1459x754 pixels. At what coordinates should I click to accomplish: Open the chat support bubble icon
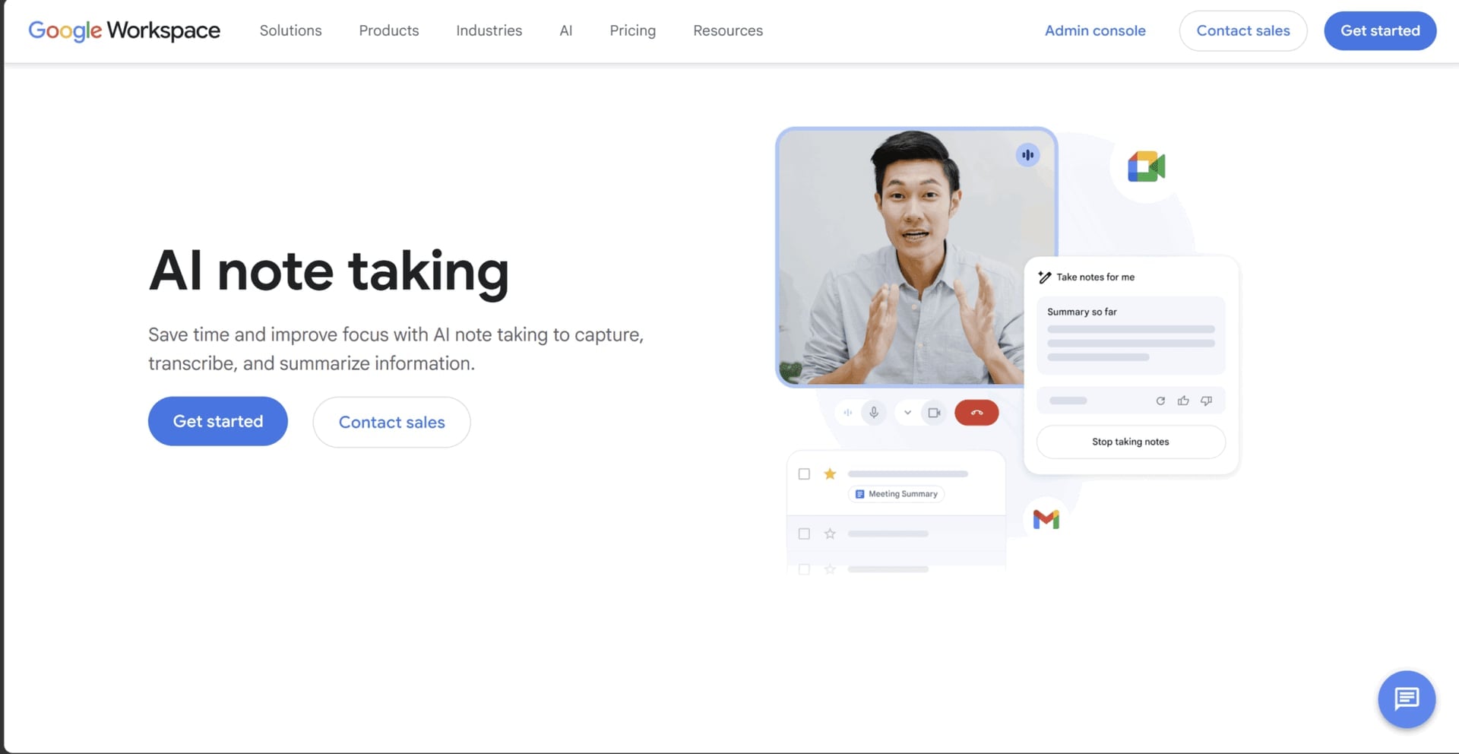1407,699
